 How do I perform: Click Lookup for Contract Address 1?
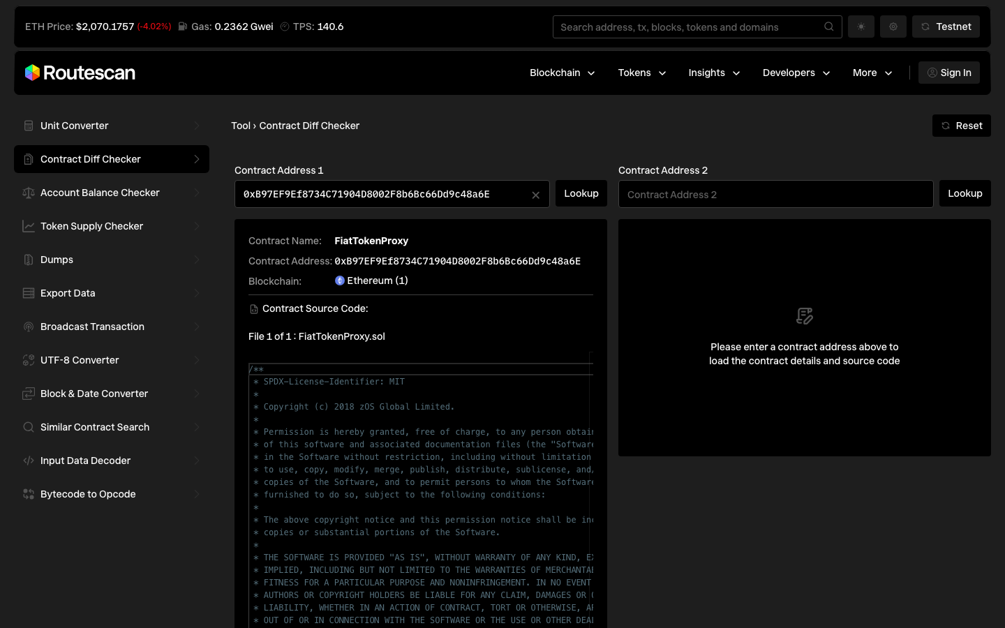581,193
